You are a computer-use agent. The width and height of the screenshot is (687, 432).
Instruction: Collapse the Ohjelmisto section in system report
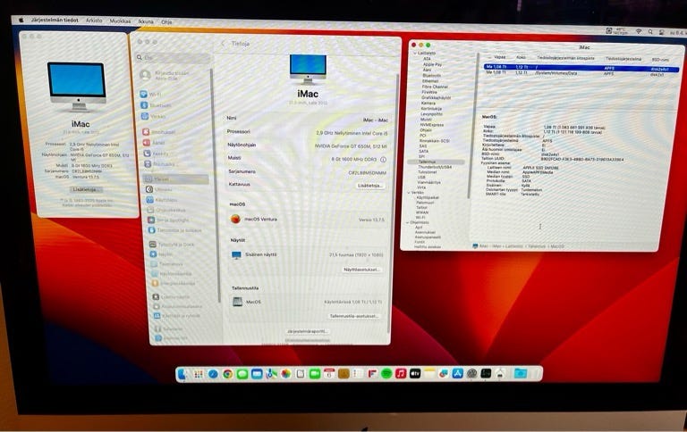[x=408, y=222]
